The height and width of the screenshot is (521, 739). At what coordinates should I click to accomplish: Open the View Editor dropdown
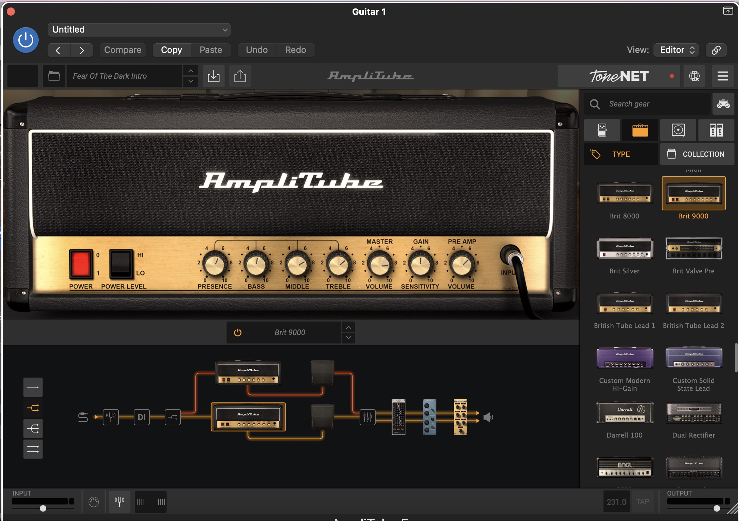pyautogui.click(x=676, y=50)
